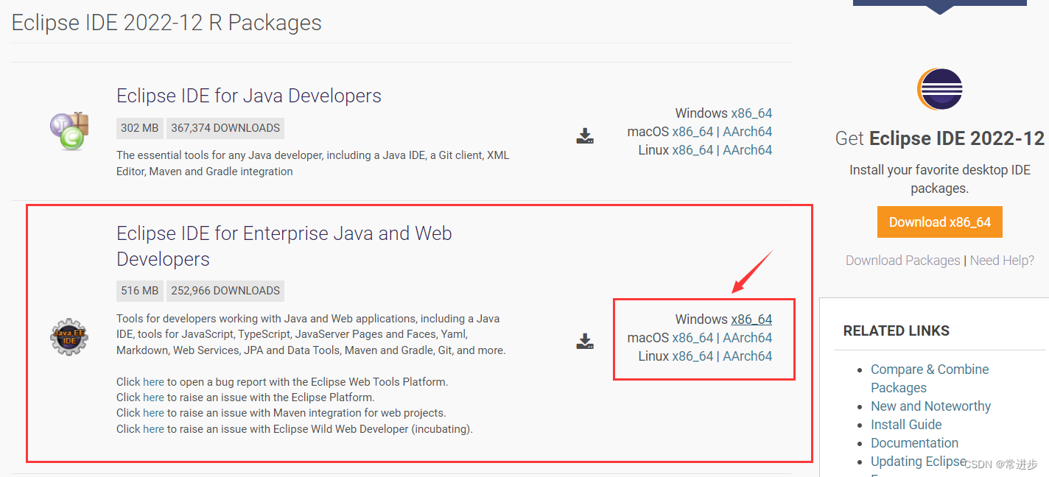Open Compare & Combine Packages link
The height and width of the screenshot is (477, 1049).
pyautogui.click(x=930, y=378)
